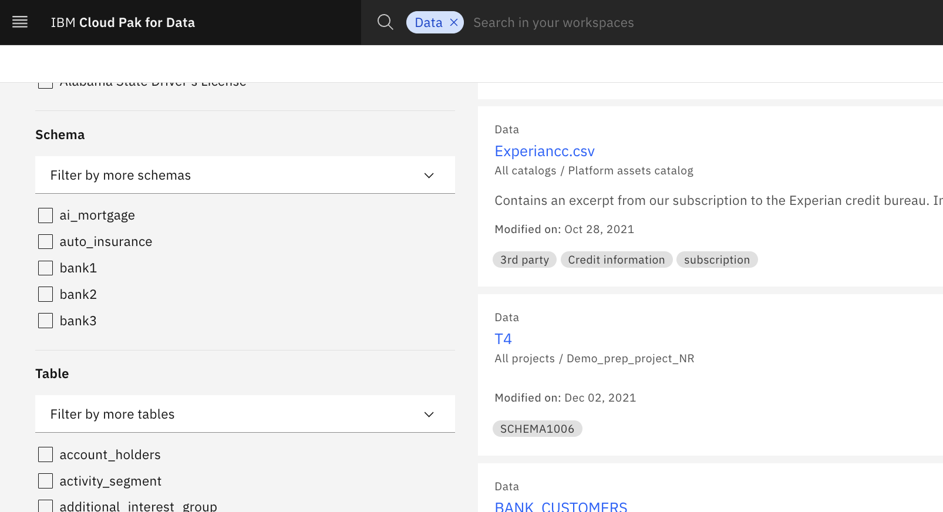Viewport: 943px width, 512px height.
Task: Remove the Data filter chip
Action: pyautogui.click(x=454, y=22)
